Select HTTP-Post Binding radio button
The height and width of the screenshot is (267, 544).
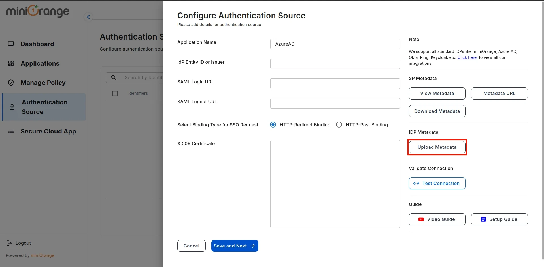(339, 124)
